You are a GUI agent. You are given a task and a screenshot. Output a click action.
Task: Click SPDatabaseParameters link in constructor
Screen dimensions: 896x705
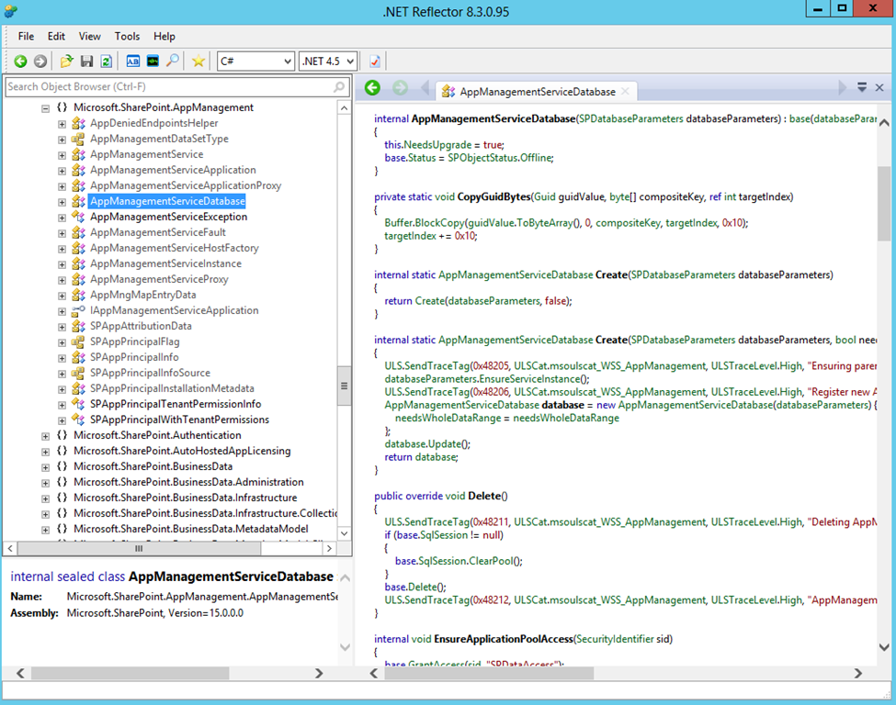(x=630, y=118)
